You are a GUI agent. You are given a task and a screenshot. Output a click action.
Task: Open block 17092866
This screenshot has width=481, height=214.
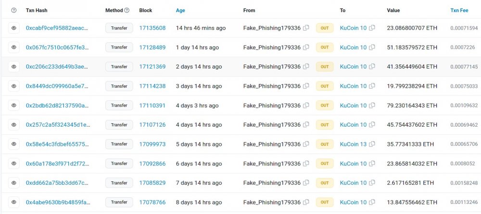pos(152,164)
